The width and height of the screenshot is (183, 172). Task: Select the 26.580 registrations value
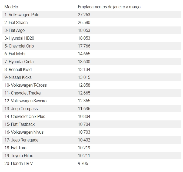tap(84, 22)
